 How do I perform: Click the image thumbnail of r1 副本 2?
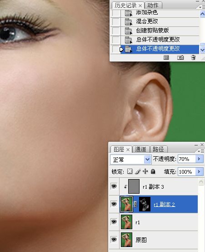[126, 204]
